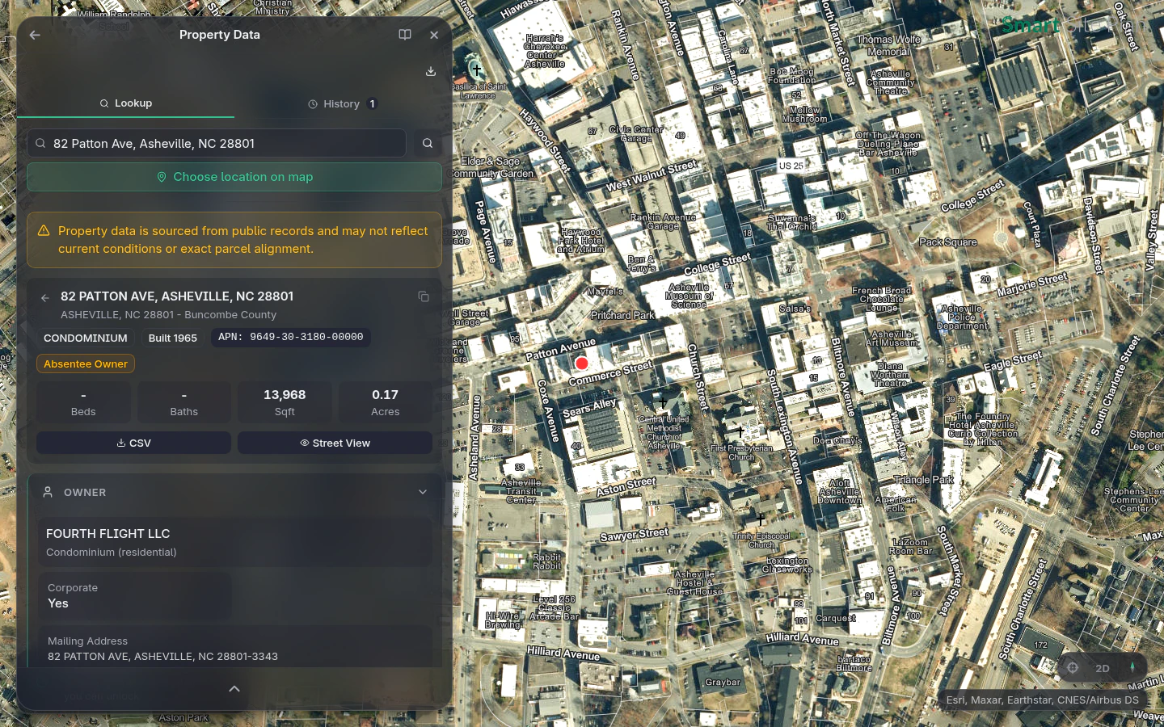Click Trinity Episcopal Church map label
The width and height of the screenshot is (1164, 727).
pyautogui.click(x=761, y=540)
